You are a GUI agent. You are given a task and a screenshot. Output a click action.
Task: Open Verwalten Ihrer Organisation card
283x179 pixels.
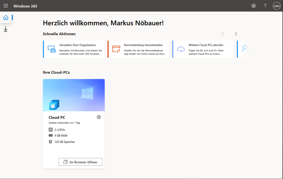74,49
